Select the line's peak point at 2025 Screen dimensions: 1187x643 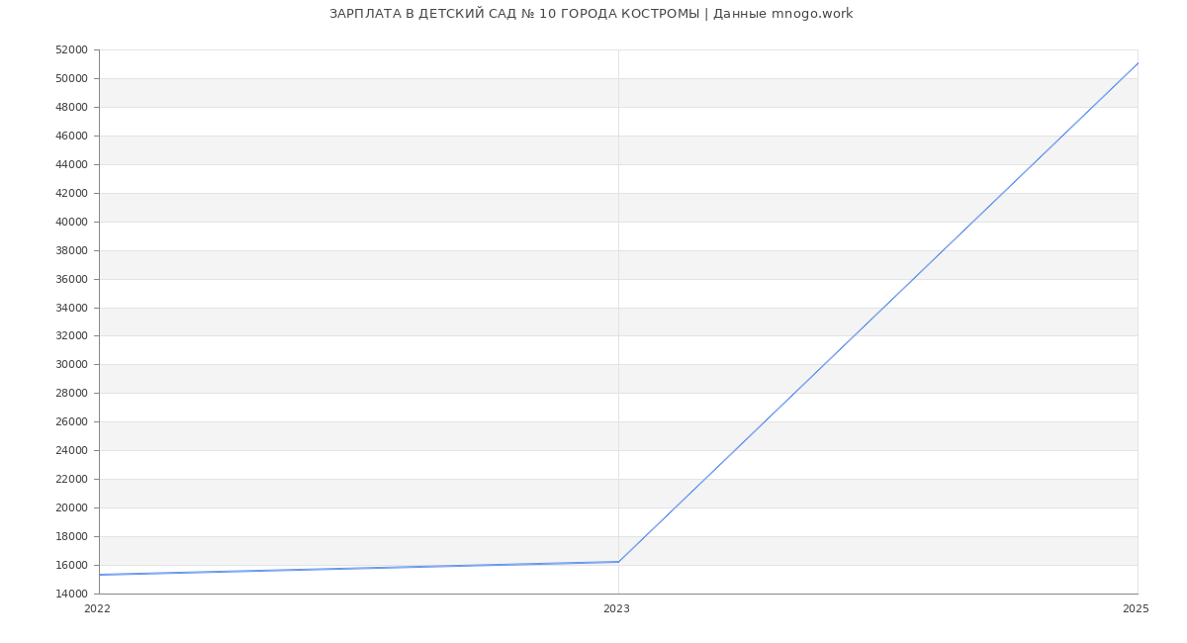(x=1137, y=63)
